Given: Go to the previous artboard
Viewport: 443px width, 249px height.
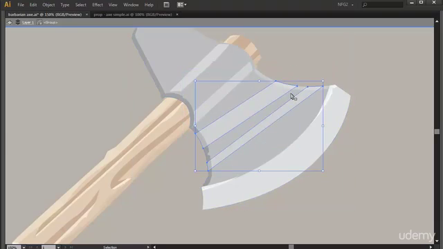Looking at the screenshot, I should tap(37, 248).
